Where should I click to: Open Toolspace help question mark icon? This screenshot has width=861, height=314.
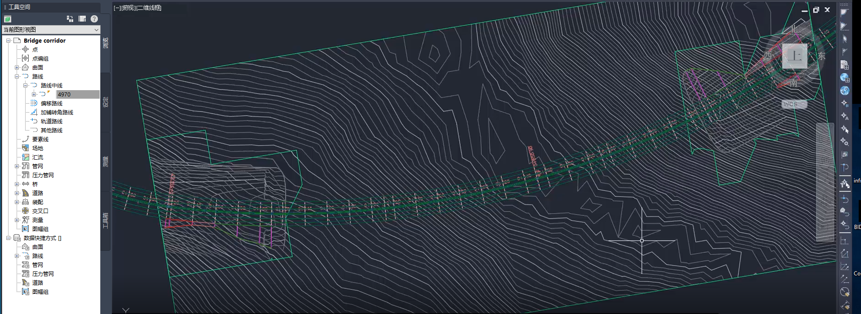94,19
